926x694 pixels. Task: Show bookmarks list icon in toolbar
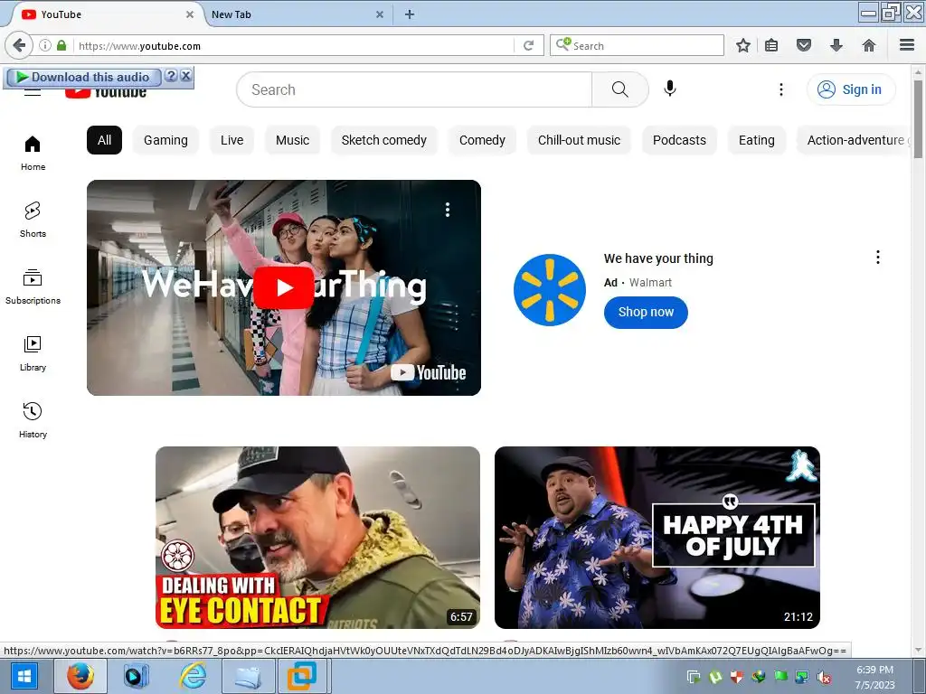point(771,45)
